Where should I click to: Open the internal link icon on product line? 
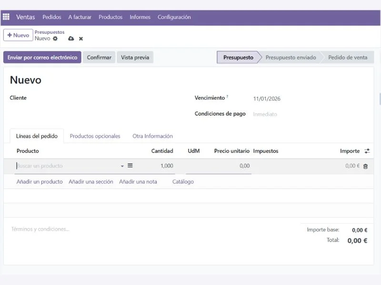(x=130, y=166)
